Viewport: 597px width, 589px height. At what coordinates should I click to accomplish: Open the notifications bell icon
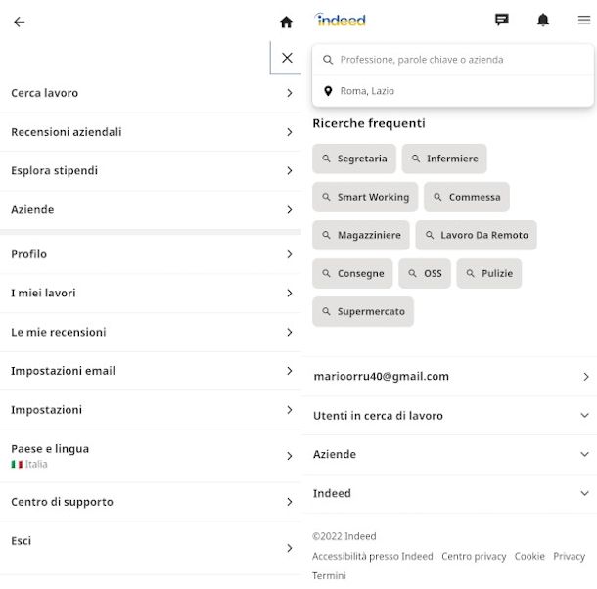[x=543, y=20]
